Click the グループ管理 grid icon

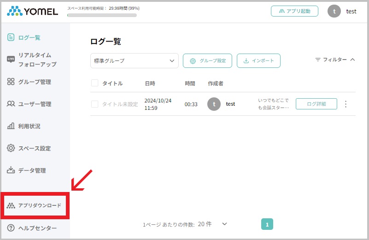(11, 82)
